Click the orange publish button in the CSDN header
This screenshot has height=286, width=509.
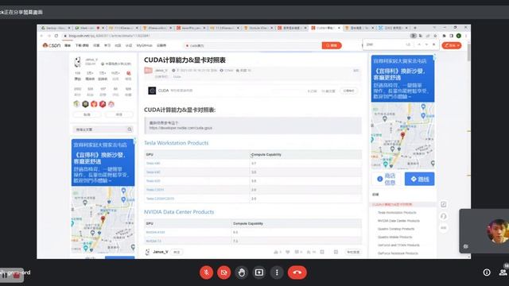click(452, 45)
